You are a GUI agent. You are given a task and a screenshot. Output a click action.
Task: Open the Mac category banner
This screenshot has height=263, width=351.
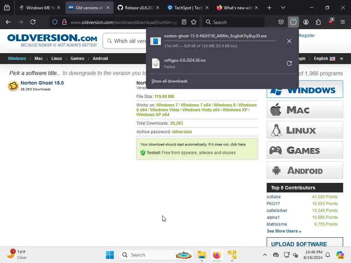click(305, 110)
